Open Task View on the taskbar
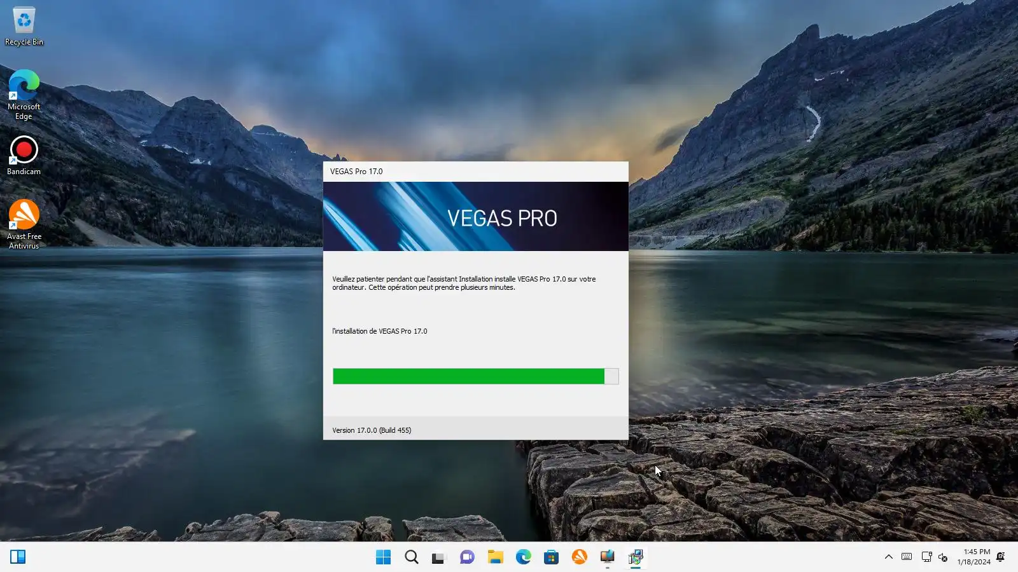The height and width of the screenshot is (572, 1018). [x=440, y=557]
